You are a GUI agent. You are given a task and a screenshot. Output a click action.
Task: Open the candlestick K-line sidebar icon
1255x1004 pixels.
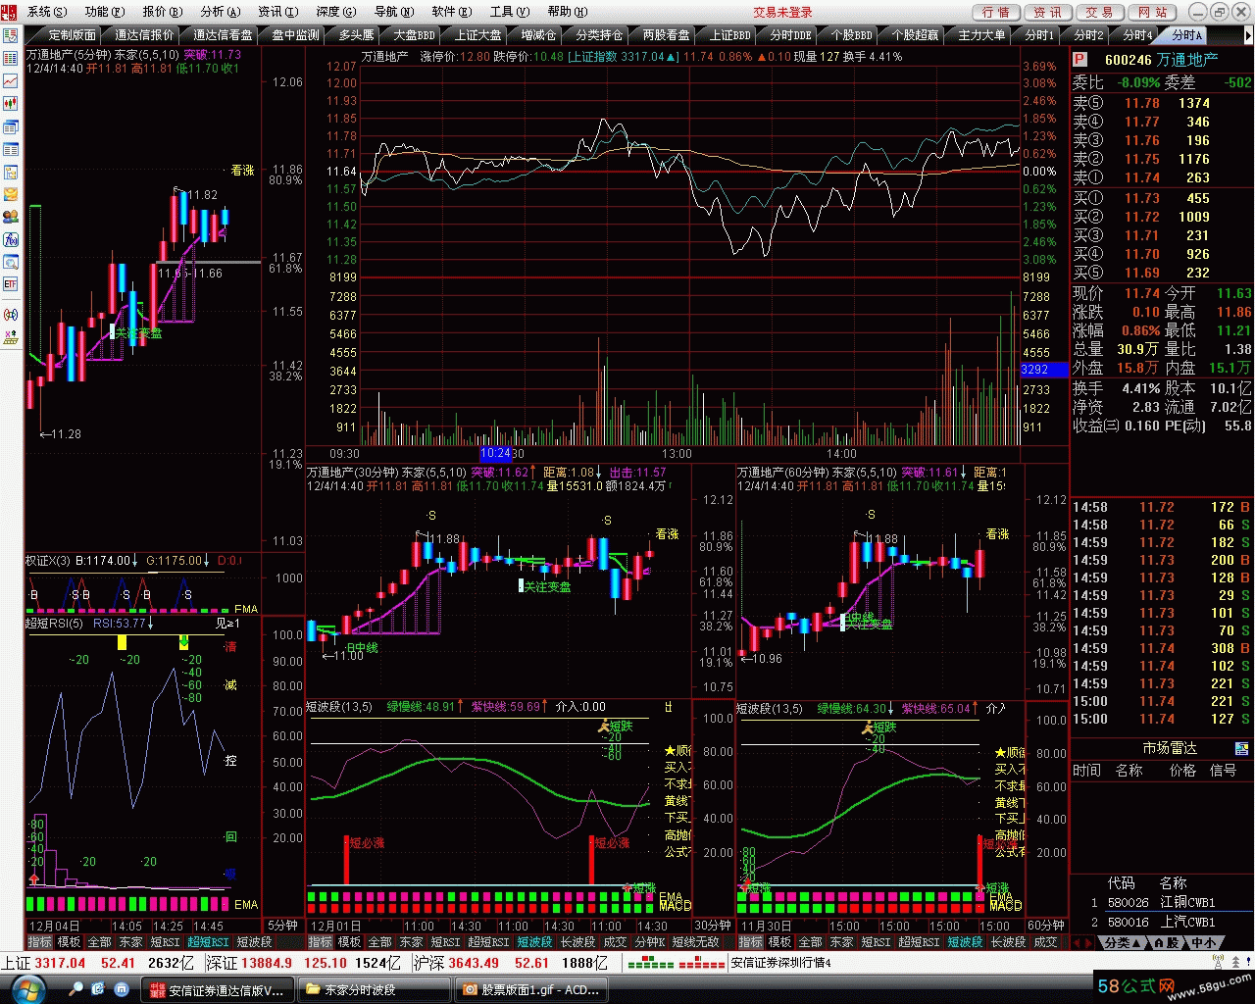tap(11, 103)
